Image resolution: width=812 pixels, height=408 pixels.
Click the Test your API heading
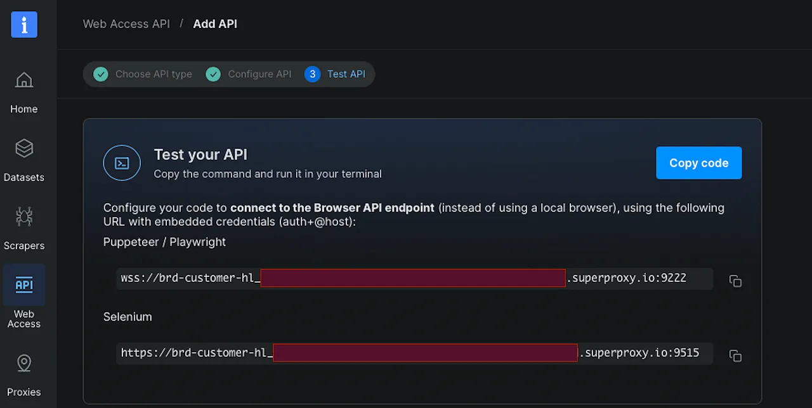pyautogui.click(x=200, y=155)
